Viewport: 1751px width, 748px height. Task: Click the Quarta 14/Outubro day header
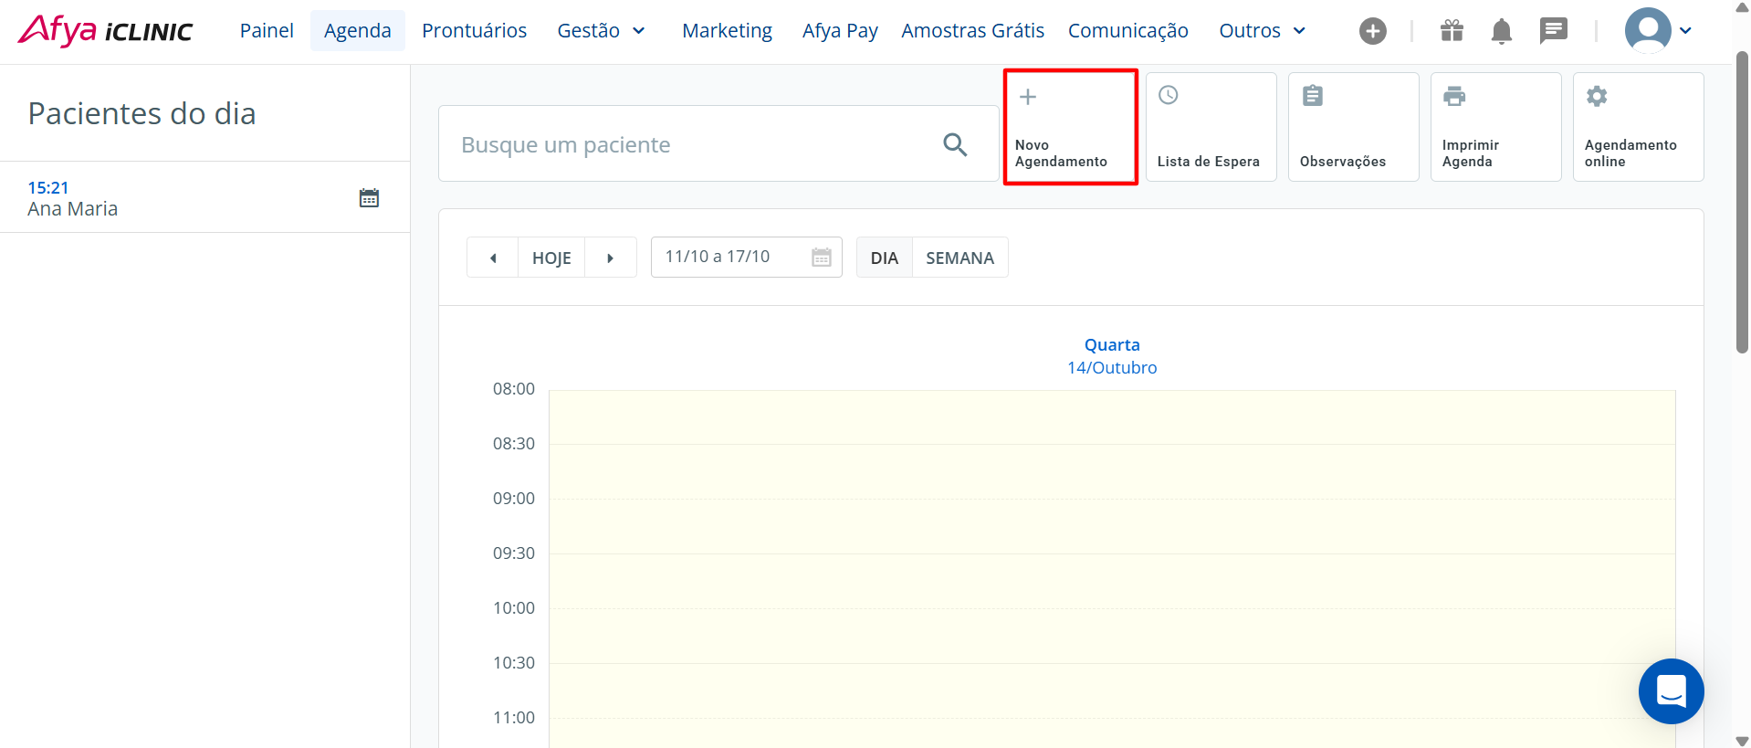tap(1112, 356)
